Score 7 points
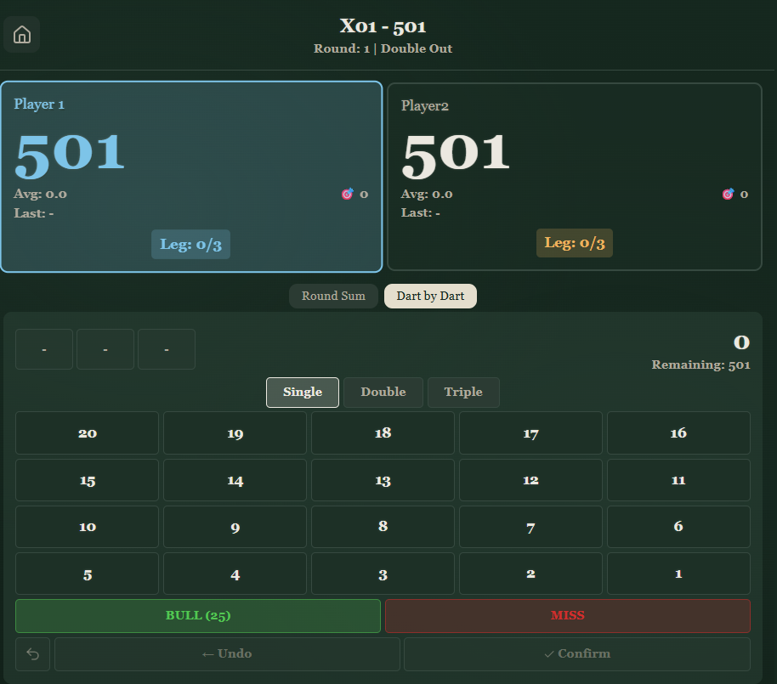This screenshot has height=684, width=777. (530, 527)
